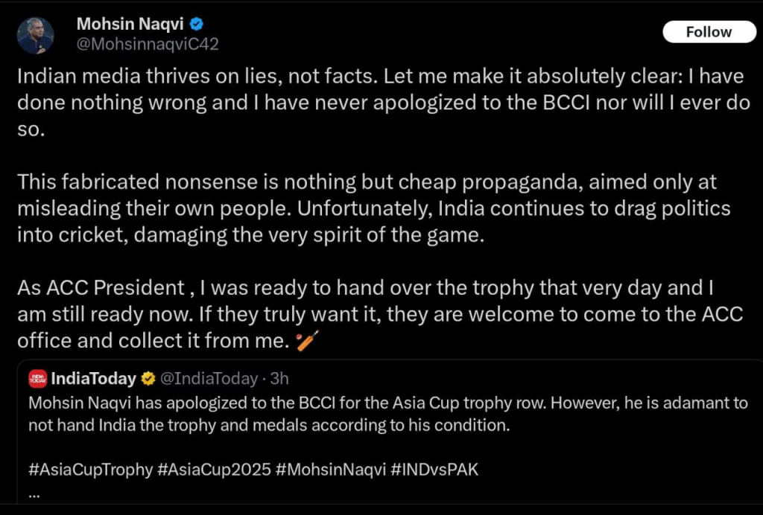Click the IndiaToday logo icon
763x515 pixels.
[x=37, y=379]
